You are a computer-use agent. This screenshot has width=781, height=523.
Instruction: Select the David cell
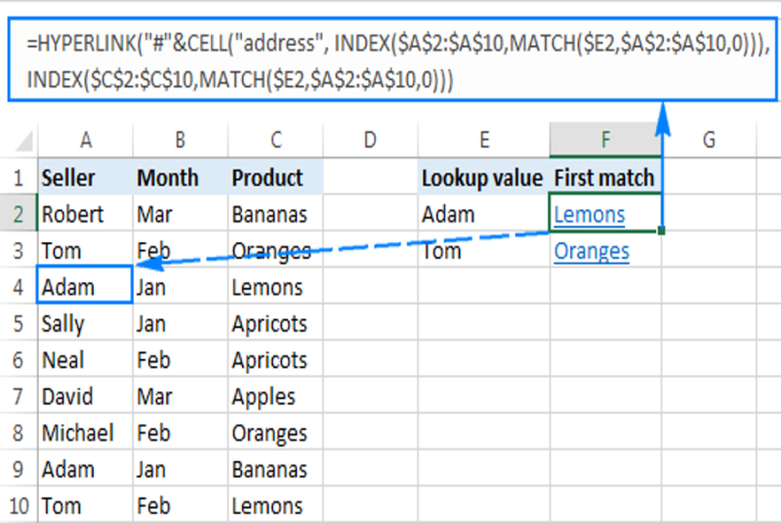pos(86,396)
